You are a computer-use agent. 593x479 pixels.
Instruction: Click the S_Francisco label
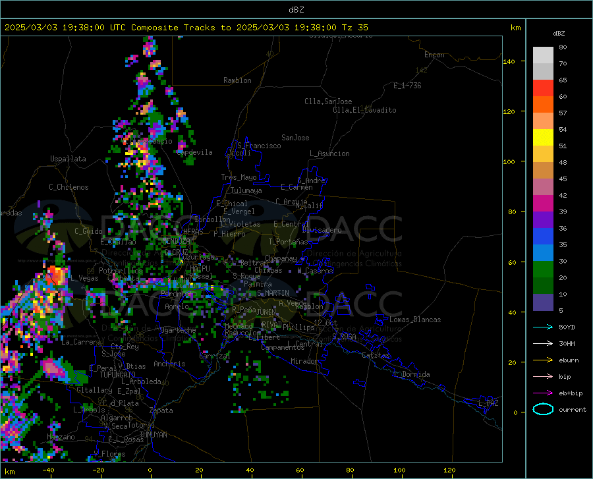pos(259,146)
